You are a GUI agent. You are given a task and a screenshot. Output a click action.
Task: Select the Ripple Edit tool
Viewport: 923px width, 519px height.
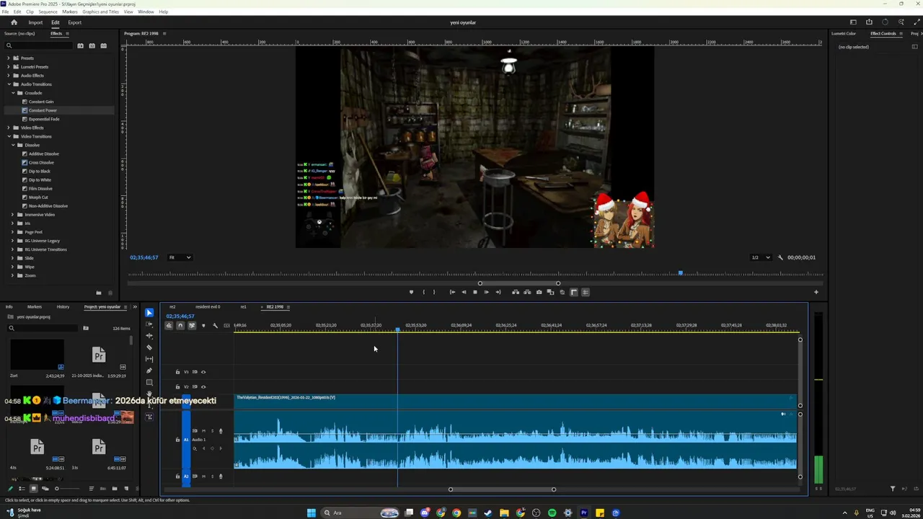[x=149, y=336]
